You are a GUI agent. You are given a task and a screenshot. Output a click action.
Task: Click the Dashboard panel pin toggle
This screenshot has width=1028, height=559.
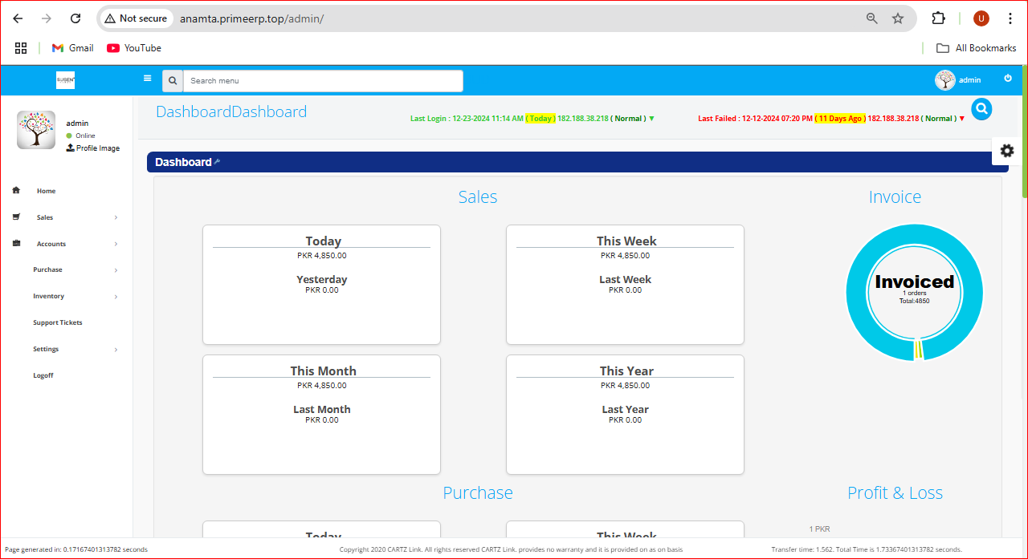215,161
